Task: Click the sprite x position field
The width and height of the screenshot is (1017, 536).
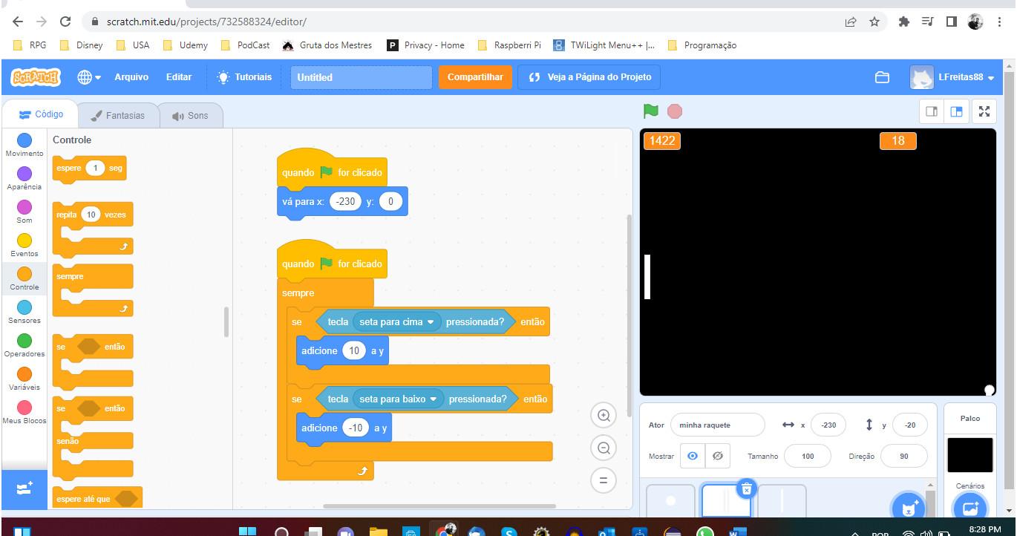Action: (828, 425)
